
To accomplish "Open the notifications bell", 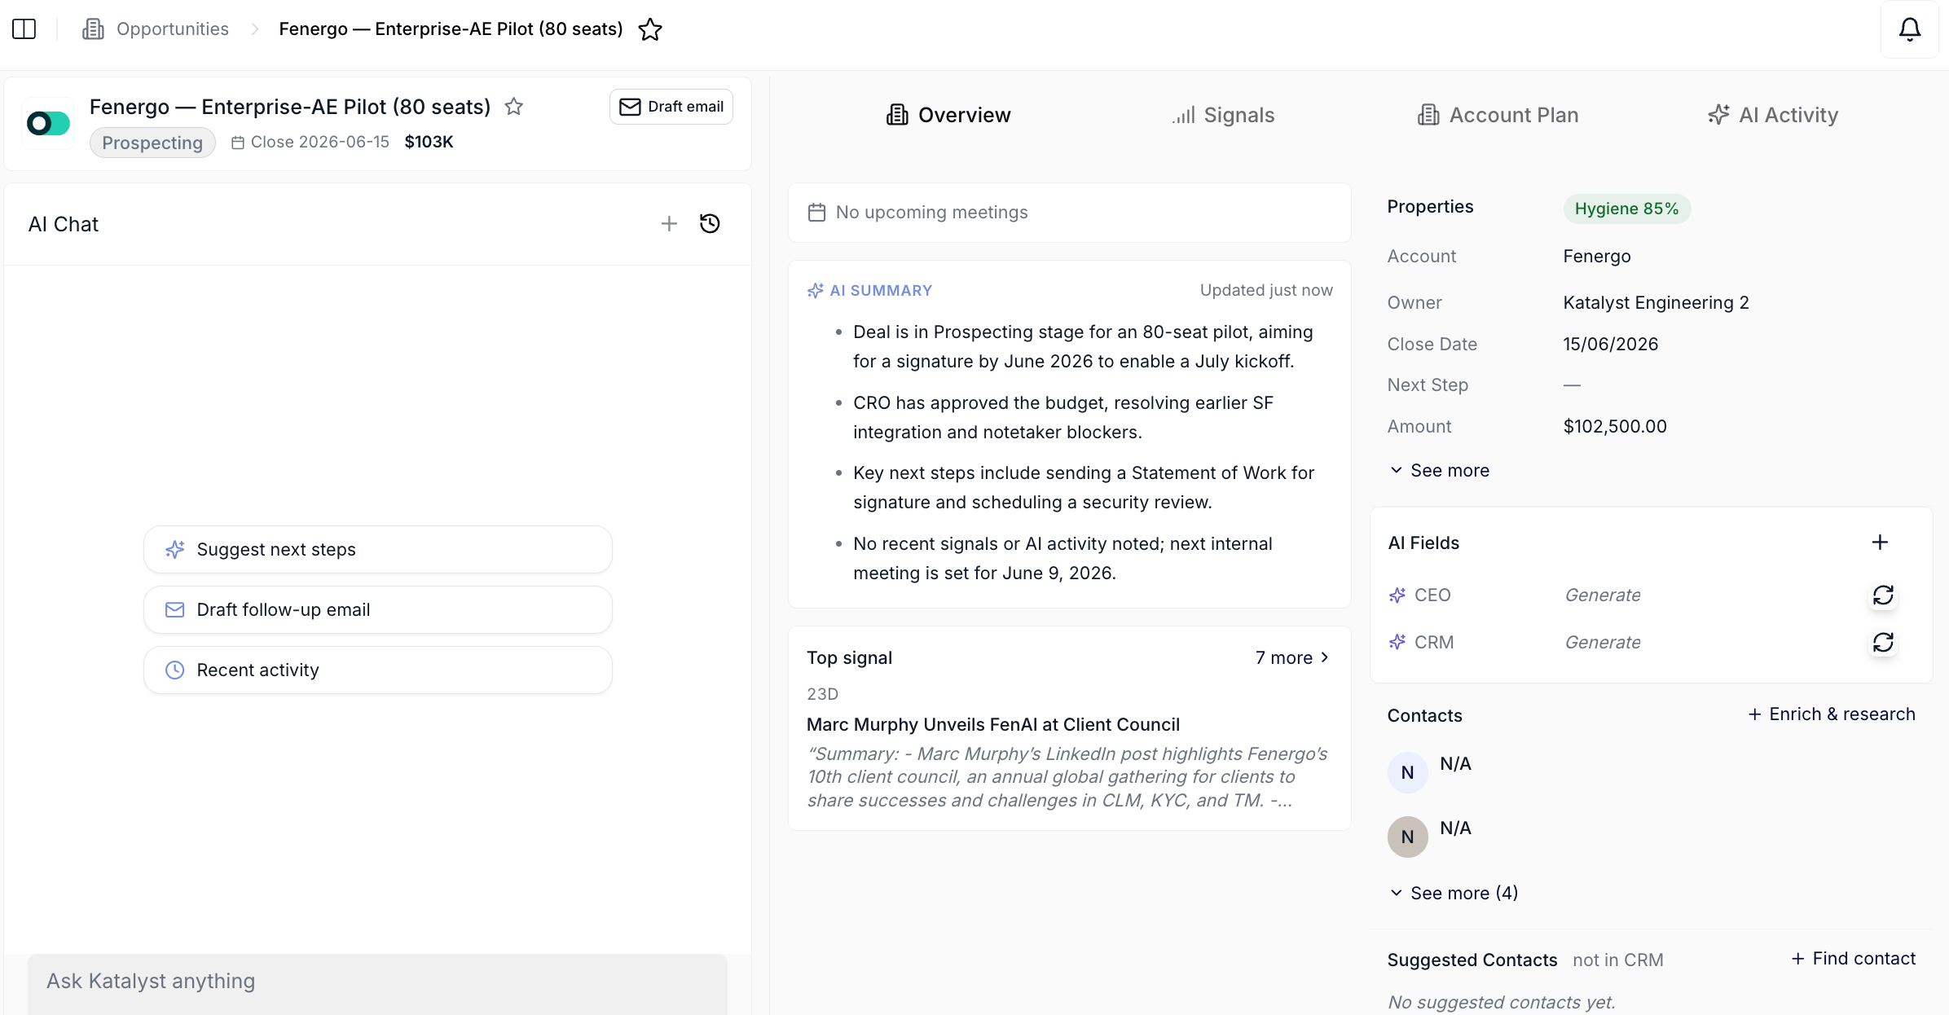I will [x=1909, y=29].
